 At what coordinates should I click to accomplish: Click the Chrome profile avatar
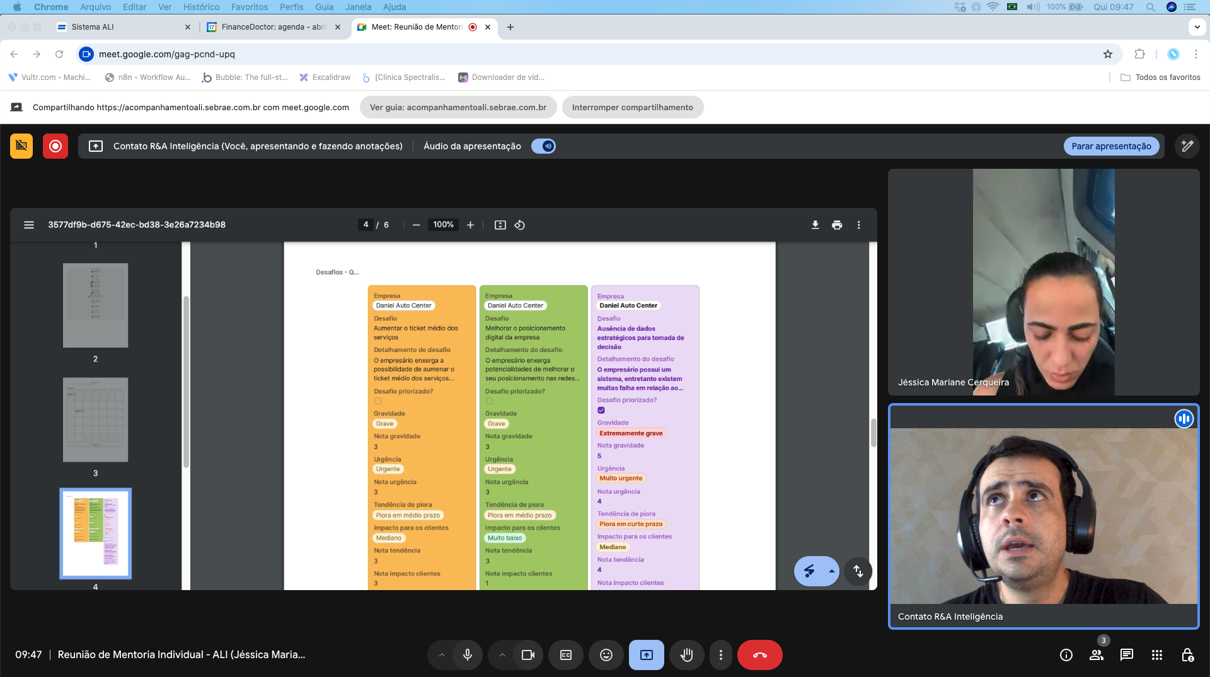[1173, 54]
